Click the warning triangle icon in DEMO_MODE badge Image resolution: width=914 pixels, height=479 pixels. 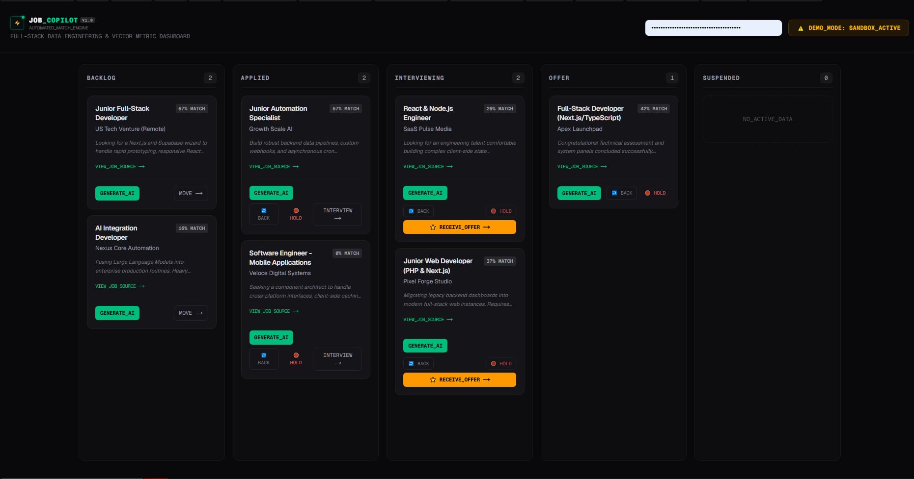coord(801,28)
